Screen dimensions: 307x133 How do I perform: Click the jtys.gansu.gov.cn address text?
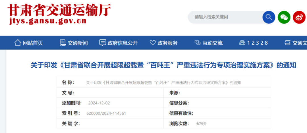(47, 22)
